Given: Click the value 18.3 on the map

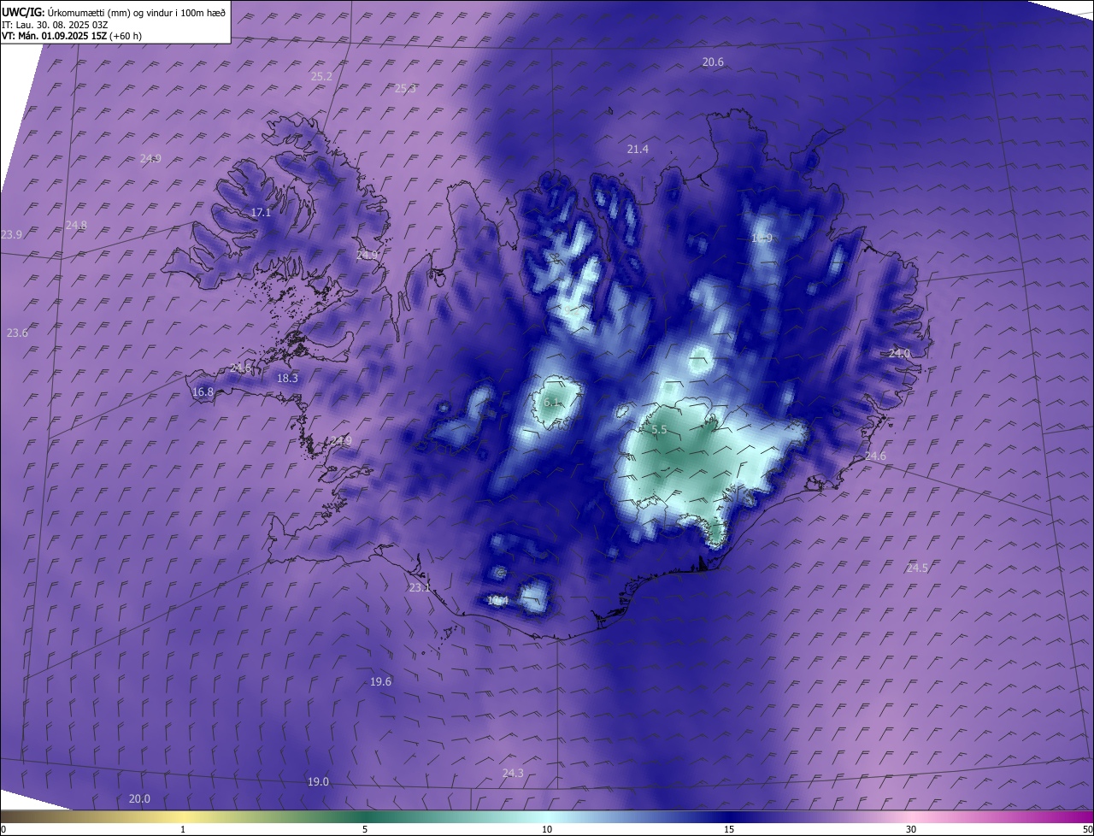Looking at the screenshot, I should pos(287,379).
